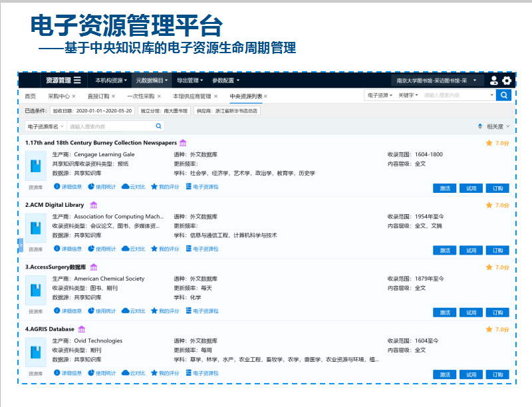Click the search icon in 电子资源库名 filter
The width and height of the screenshot is (532, 407).
(x=158, y=126)
